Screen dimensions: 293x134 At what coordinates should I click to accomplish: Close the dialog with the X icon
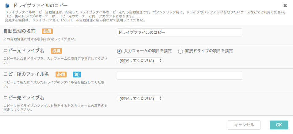[x=285, y=6]
